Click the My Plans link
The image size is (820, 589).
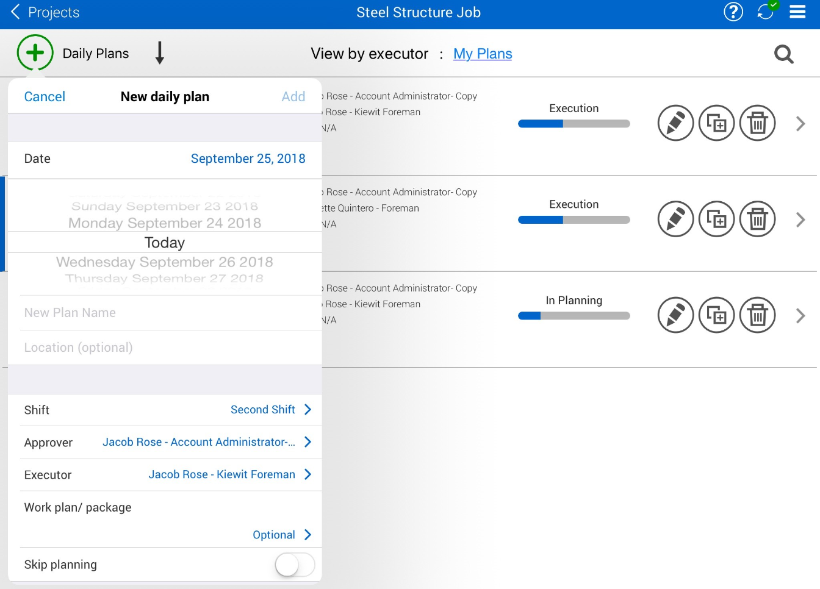pos(483,54)
